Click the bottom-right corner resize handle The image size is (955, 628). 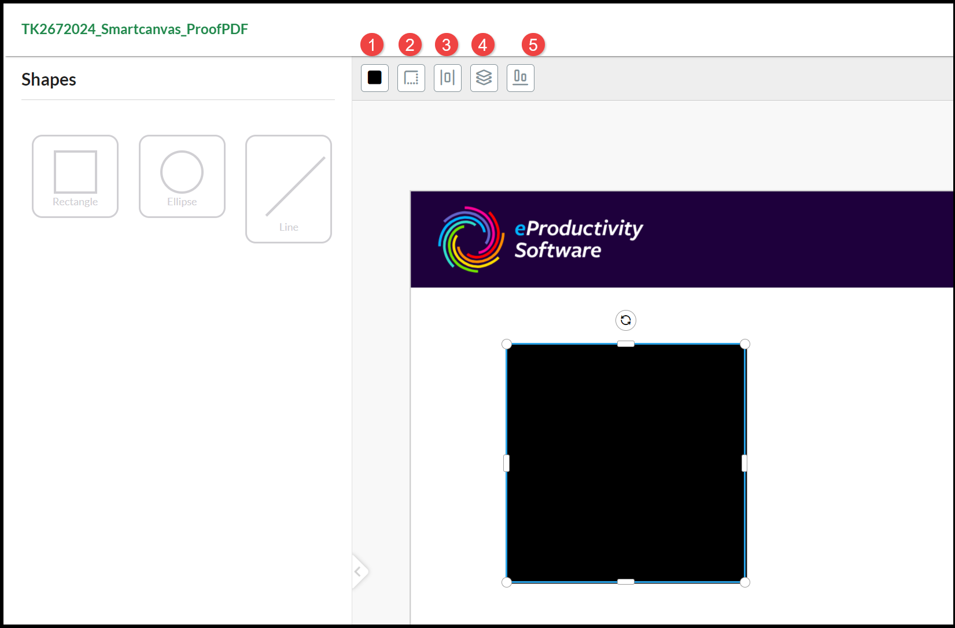click(745, 582)
